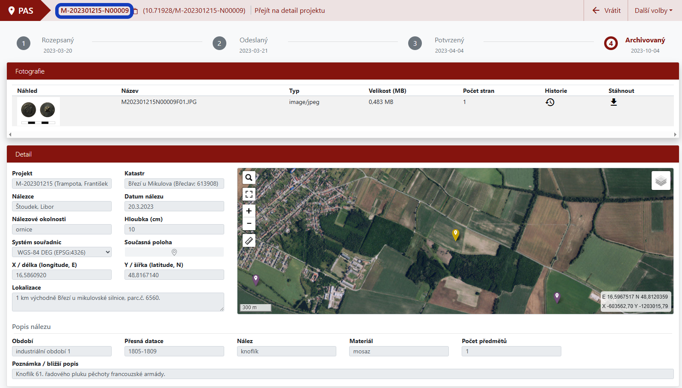Image resolution: width=682 pixels, height=388 pixels.
Task: Open the Další volby menu
Action: pos(653,11)
